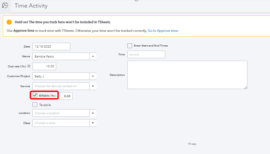Expand the Location dropdown arrow
The width and height of the screenshot is (270, 154).
point(93,113)
